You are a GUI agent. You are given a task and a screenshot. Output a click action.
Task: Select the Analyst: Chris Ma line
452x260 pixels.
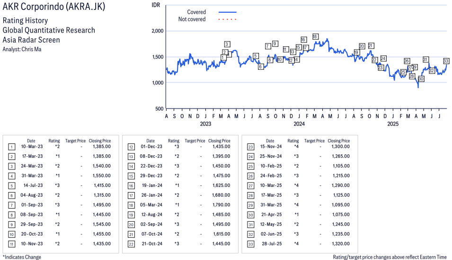22,49
